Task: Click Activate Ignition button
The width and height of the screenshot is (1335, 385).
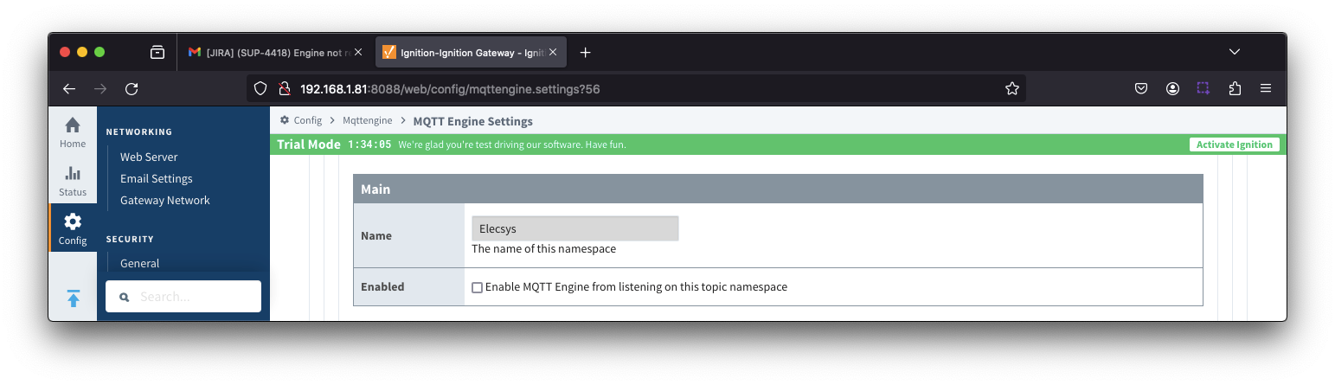Action: tap(1235, 144)
